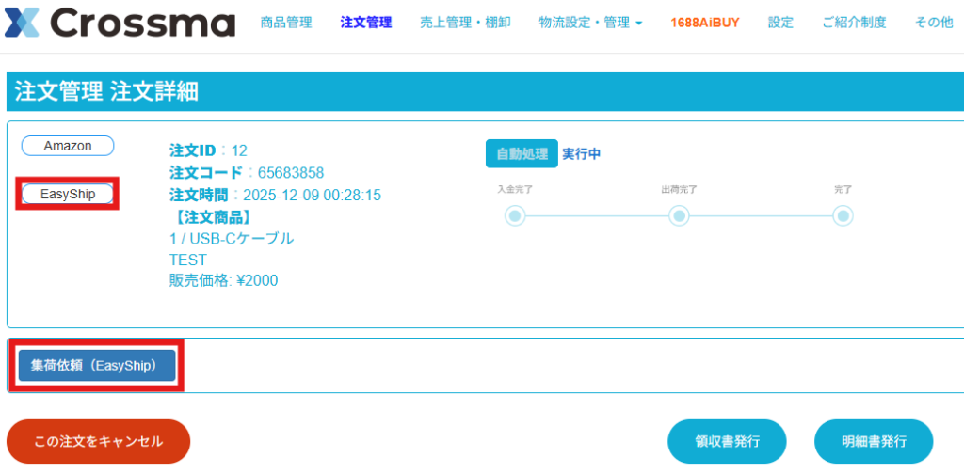Screen dimensions: 964x473
Task: Select the 注文管理 menu item
Action: click(x=366, y=23)
